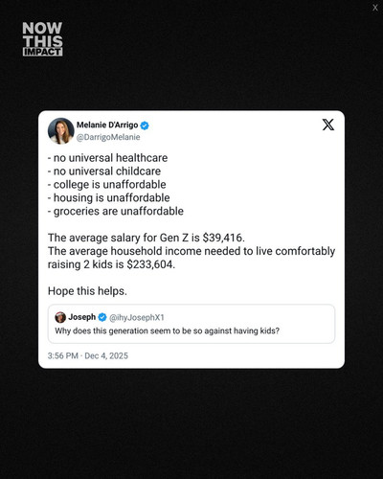Click the X platform logo on the tweet card
383x479 pixels.
[x=328, y=125]
